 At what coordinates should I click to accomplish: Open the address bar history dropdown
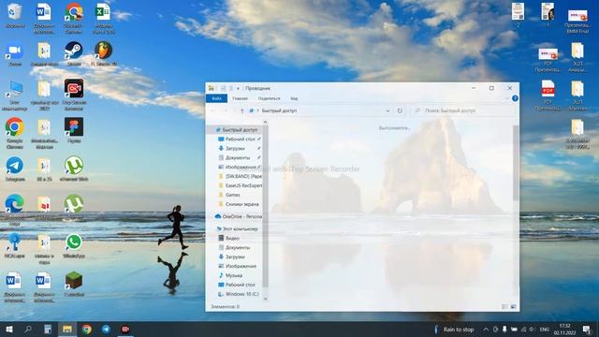point(387,110)
